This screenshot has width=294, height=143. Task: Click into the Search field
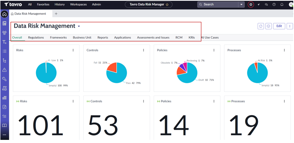tap(218, 5)
